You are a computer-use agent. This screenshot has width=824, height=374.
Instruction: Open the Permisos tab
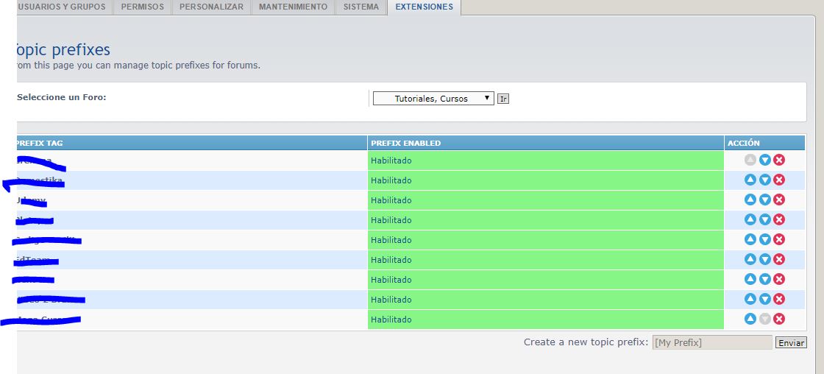coord(142,7)
